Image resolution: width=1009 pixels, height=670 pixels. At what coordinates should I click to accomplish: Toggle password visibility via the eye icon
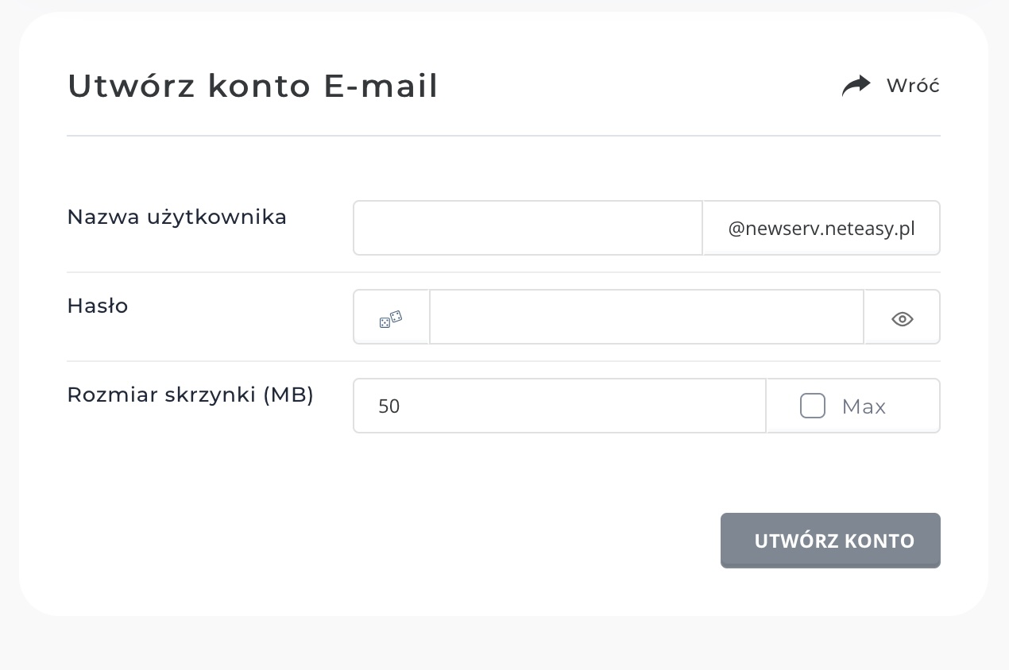[x=902, y=318]
